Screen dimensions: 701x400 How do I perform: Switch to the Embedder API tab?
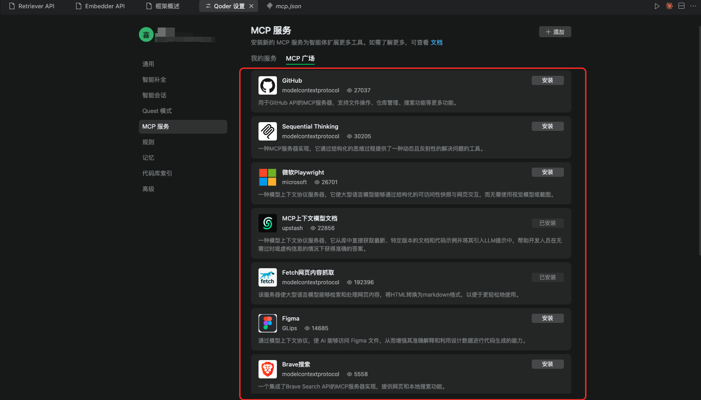(100, 6)
